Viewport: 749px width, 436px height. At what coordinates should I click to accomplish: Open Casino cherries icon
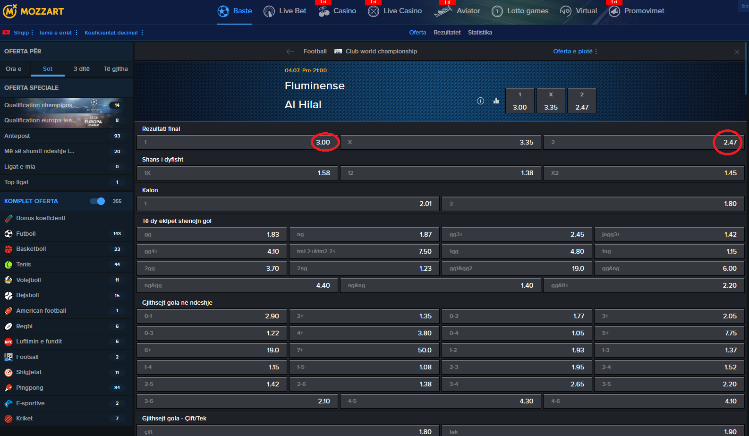(324, 11)
